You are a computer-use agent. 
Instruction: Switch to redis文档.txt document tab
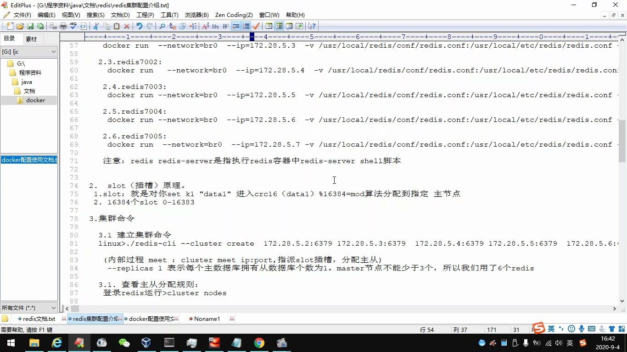39,319
